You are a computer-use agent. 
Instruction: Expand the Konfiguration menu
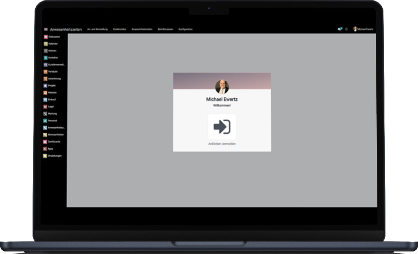(x=185, y=29)
